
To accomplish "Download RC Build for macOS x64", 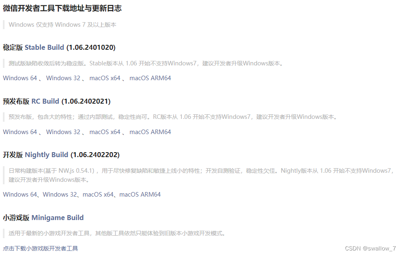I will [105, 132].
